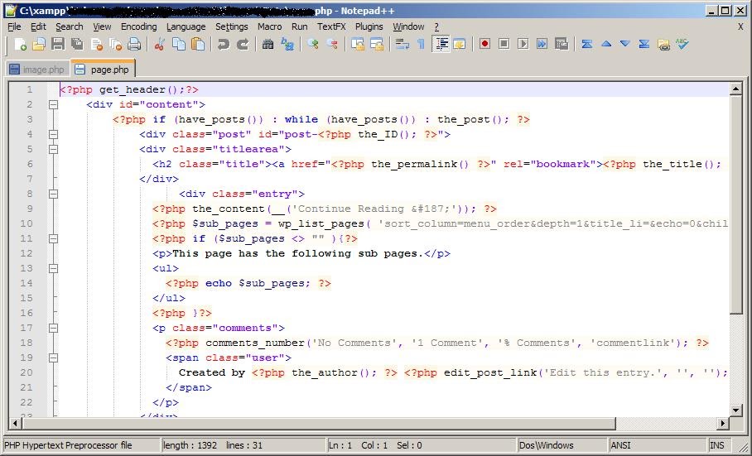Open the Macro menu
Image resolution: width=752 pixels, height=456 pixels.
click(269, 26)
